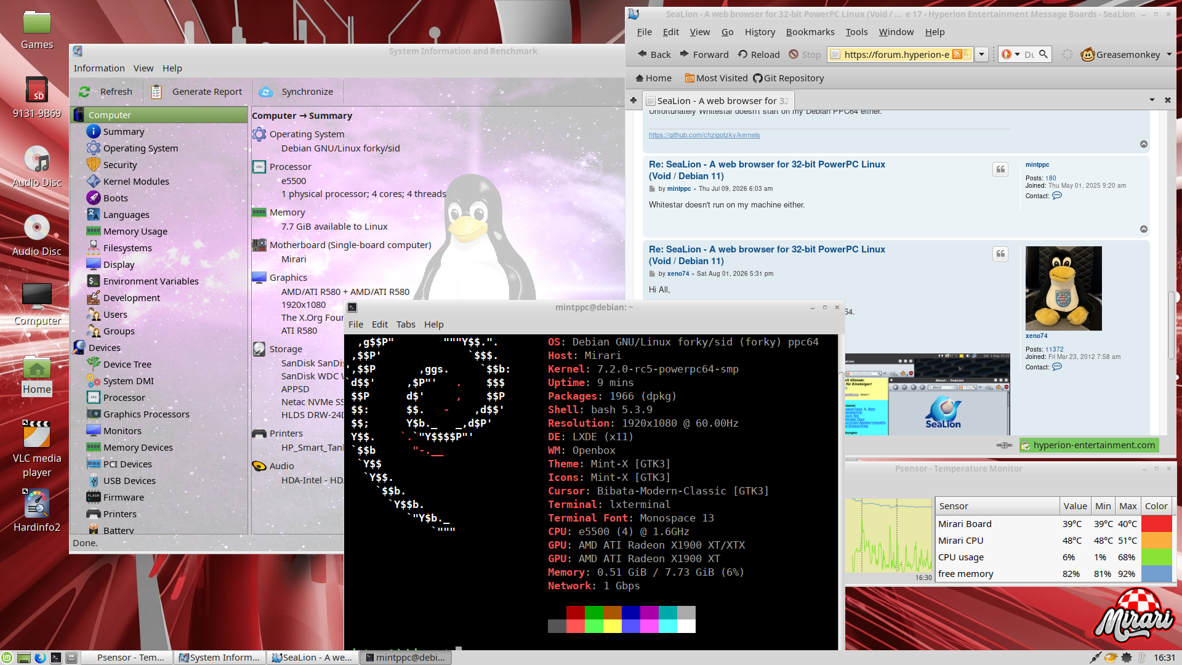Click the quote icon on mintppc's post
Image resolution: width=1182 pixels, height=665 pixels.
click(1001, 169)
